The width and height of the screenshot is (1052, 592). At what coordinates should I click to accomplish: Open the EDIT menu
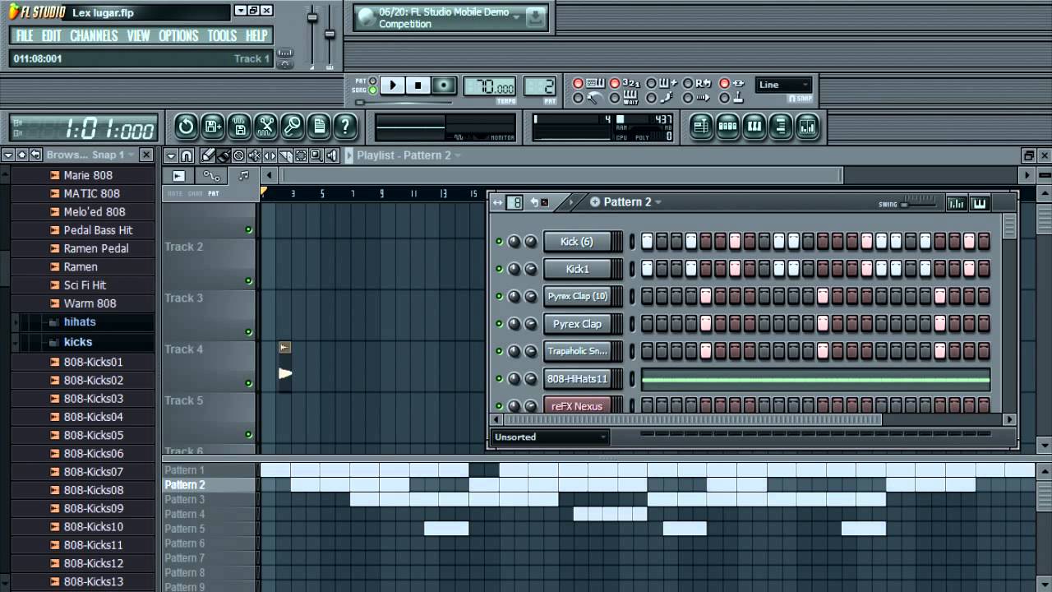(52, 35)
